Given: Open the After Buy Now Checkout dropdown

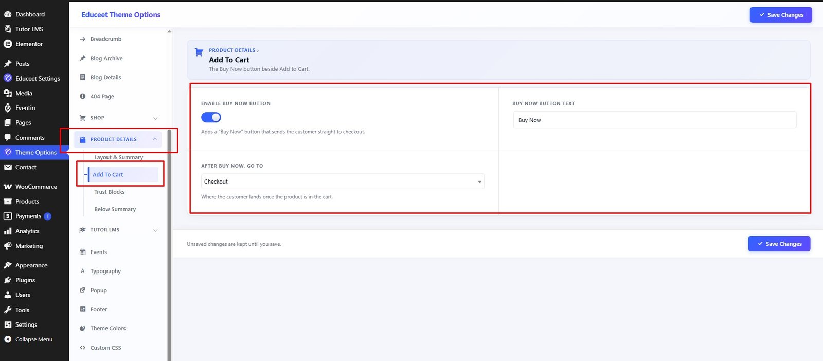Looking at the screenshot, I should tap(343, 182).
